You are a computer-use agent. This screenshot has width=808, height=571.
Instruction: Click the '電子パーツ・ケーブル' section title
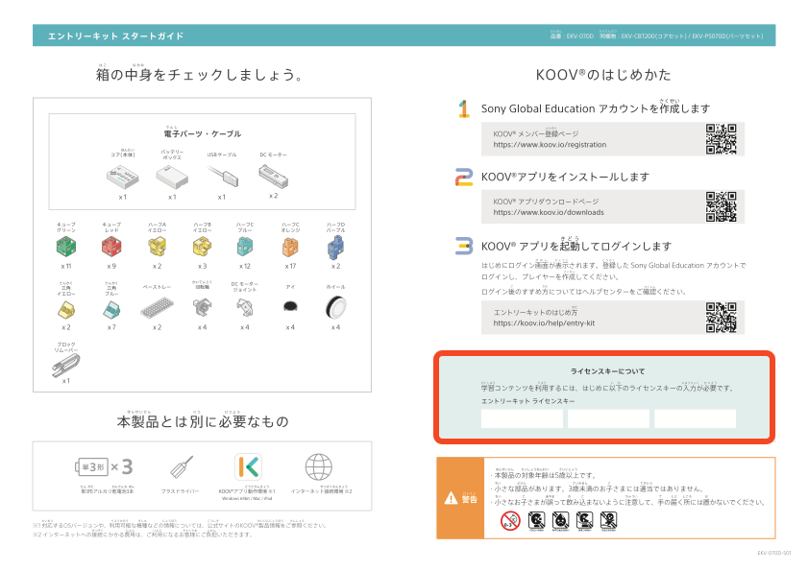pyautogui.click(x=203, y=133)
